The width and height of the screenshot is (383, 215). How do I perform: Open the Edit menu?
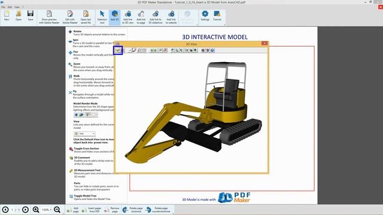pyautogui.click(x=10, y=7)
